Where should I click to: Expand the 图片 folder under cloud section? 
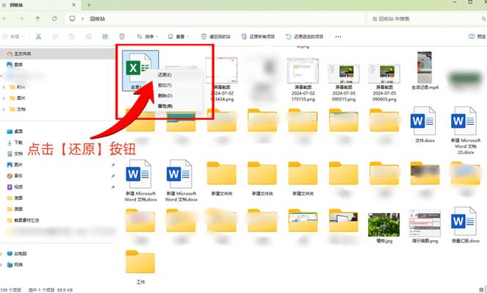tap(4, 98)
